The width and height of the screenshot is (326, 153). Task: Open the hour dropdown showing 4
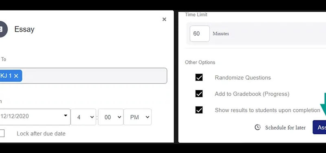(x=84, y=117)
